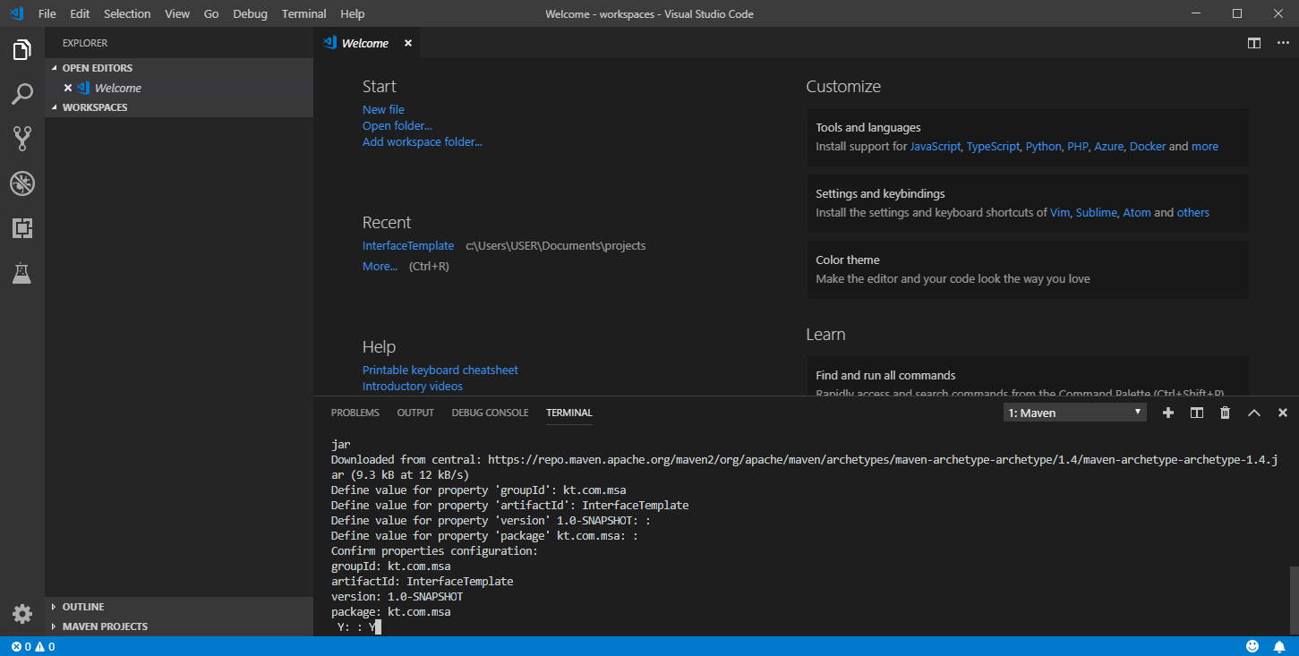This screenshot has height=656, width=1299.
Task: Click the More recent link
Action: pyautogui.click(x=380, y=266)
